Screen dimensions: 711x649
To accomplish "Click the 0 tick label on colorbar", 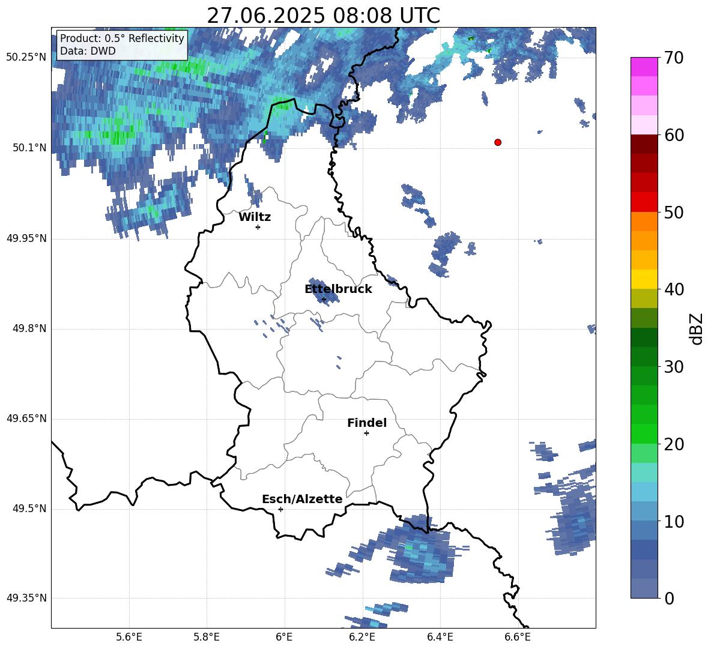I will [x=669, y=598].
